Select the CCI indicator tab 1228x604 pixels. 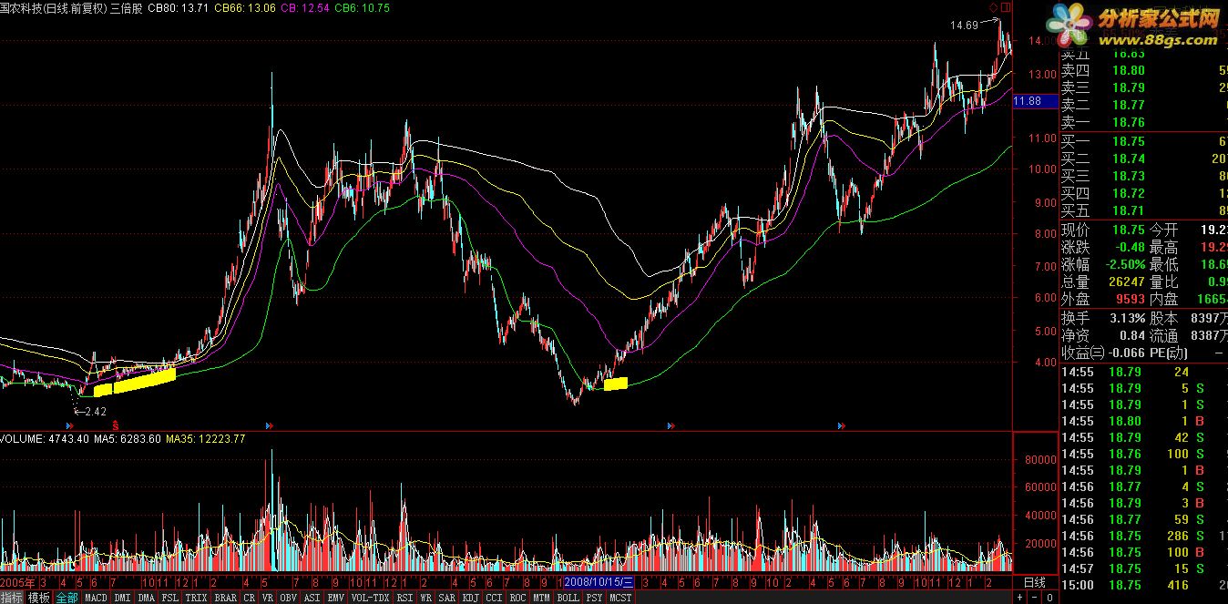[x=495, y=598]
